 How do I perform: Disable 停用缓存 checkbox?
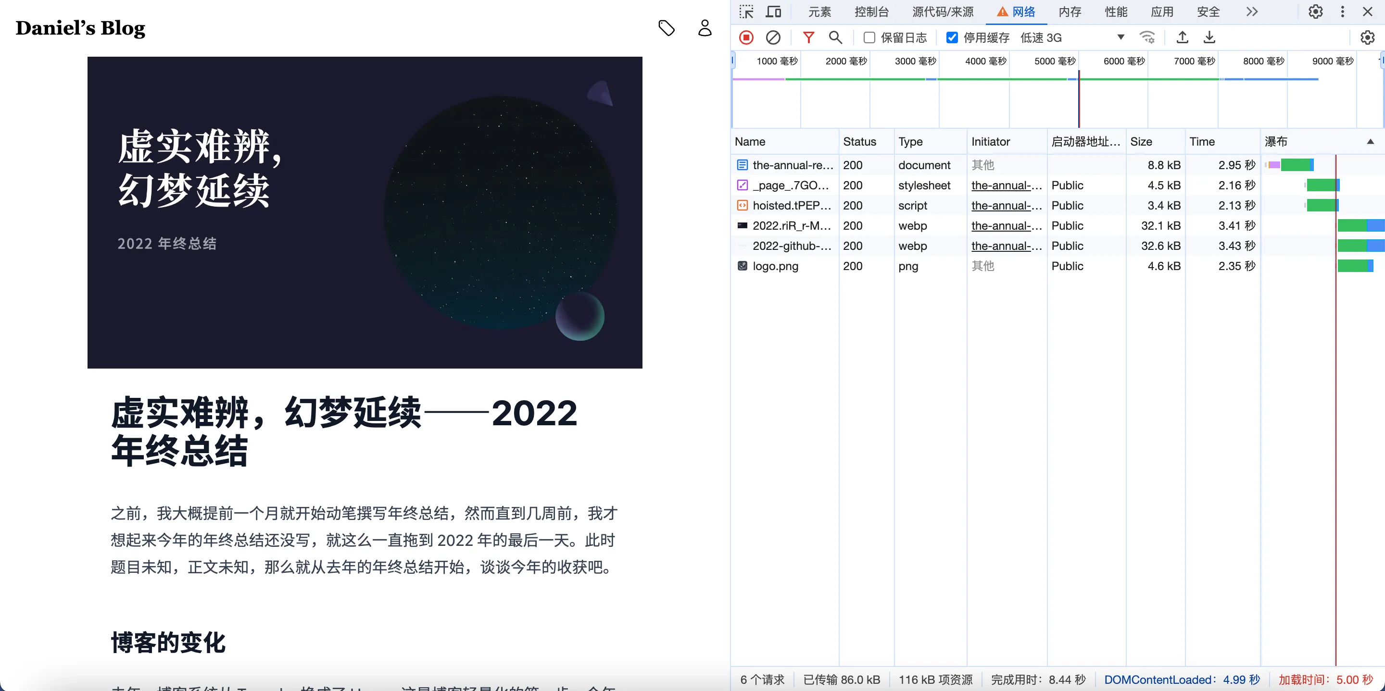click(x=952, y=37)
